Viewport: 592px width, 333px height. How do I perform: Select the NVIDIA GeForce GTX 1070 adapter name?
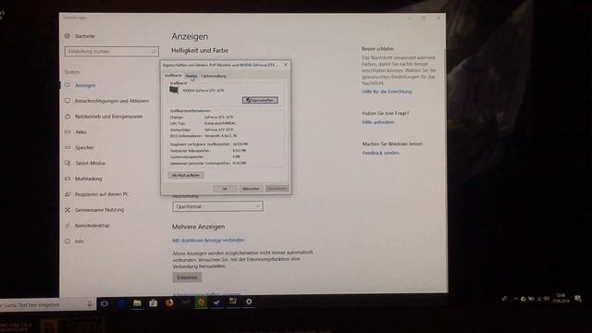(x=203, y=91)
